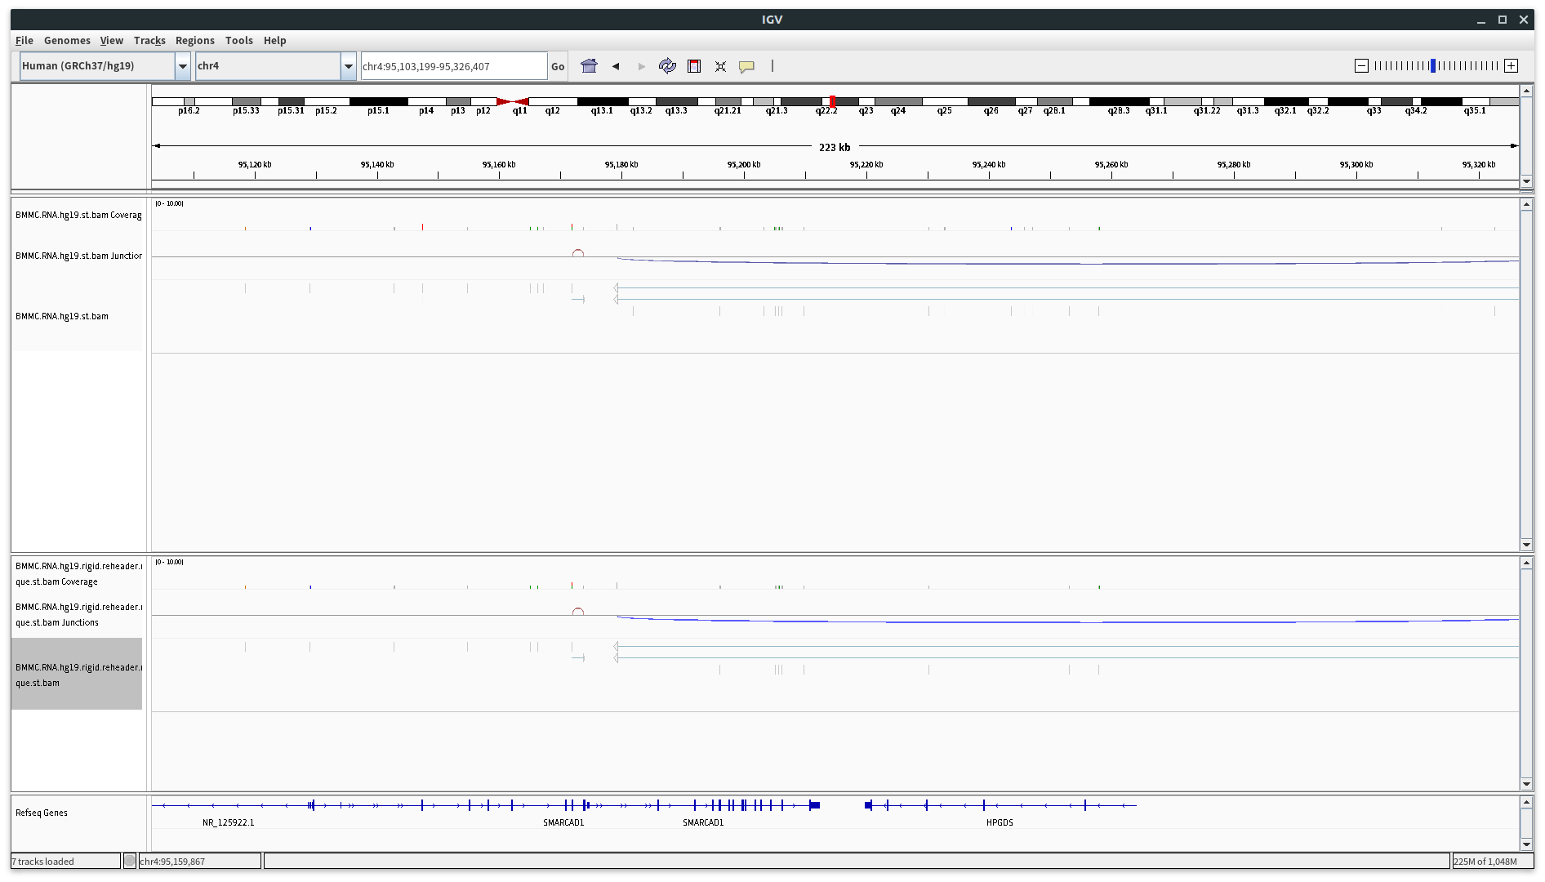1545x882 pixels.
Task: Toggle popup text behavior with the yellow callout icon
Action: pyautogui.click(x=746, y=66)
